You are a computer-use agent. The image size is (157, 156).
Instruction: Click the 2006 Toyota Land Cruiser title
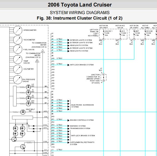tap(80, 5)
